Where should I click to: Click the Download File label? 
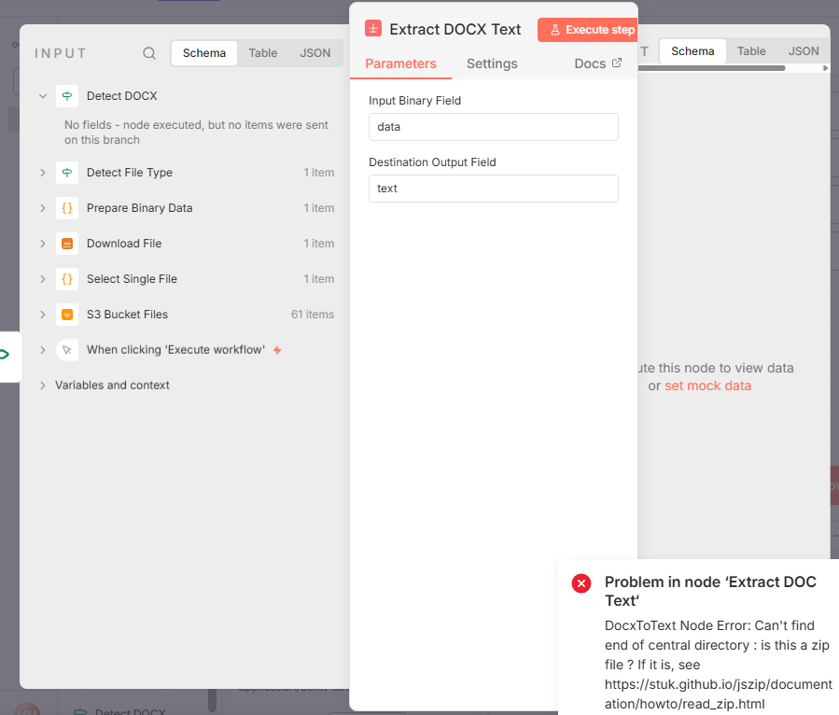[124, 244]
